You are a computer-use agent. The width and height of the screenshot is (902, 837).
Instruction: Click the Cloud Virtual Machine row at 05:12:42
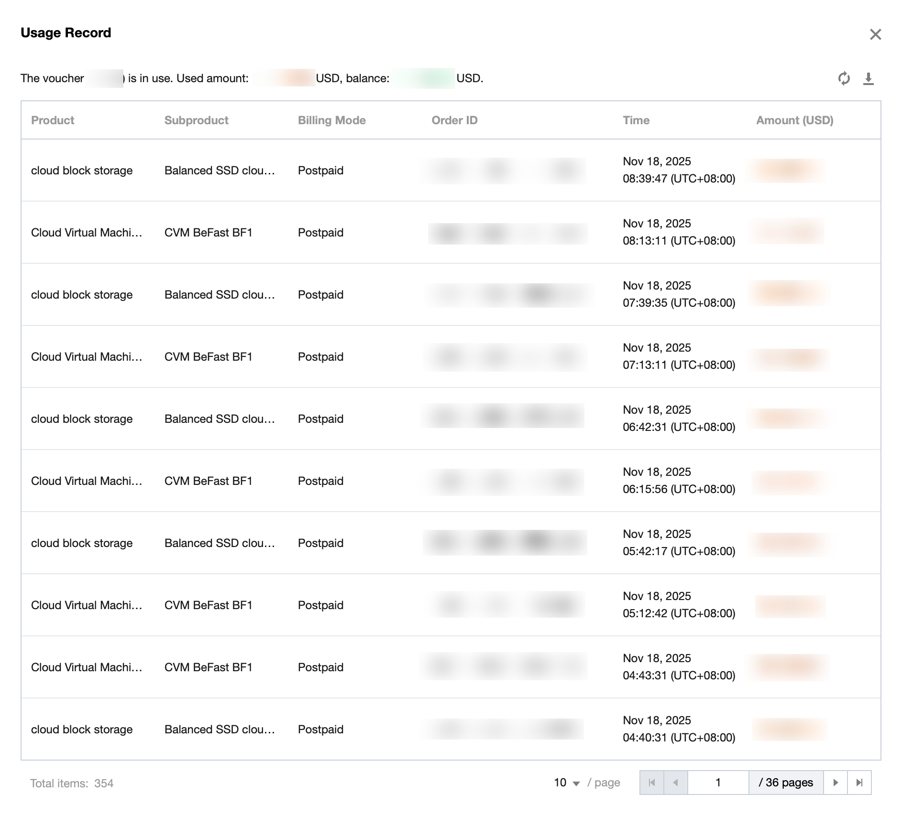click(x=87, y=605)
